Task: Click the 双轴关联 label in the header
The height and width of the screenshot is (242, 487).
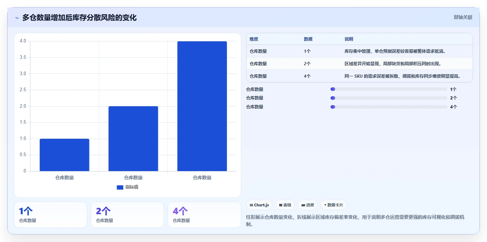Action: point(463,17)
